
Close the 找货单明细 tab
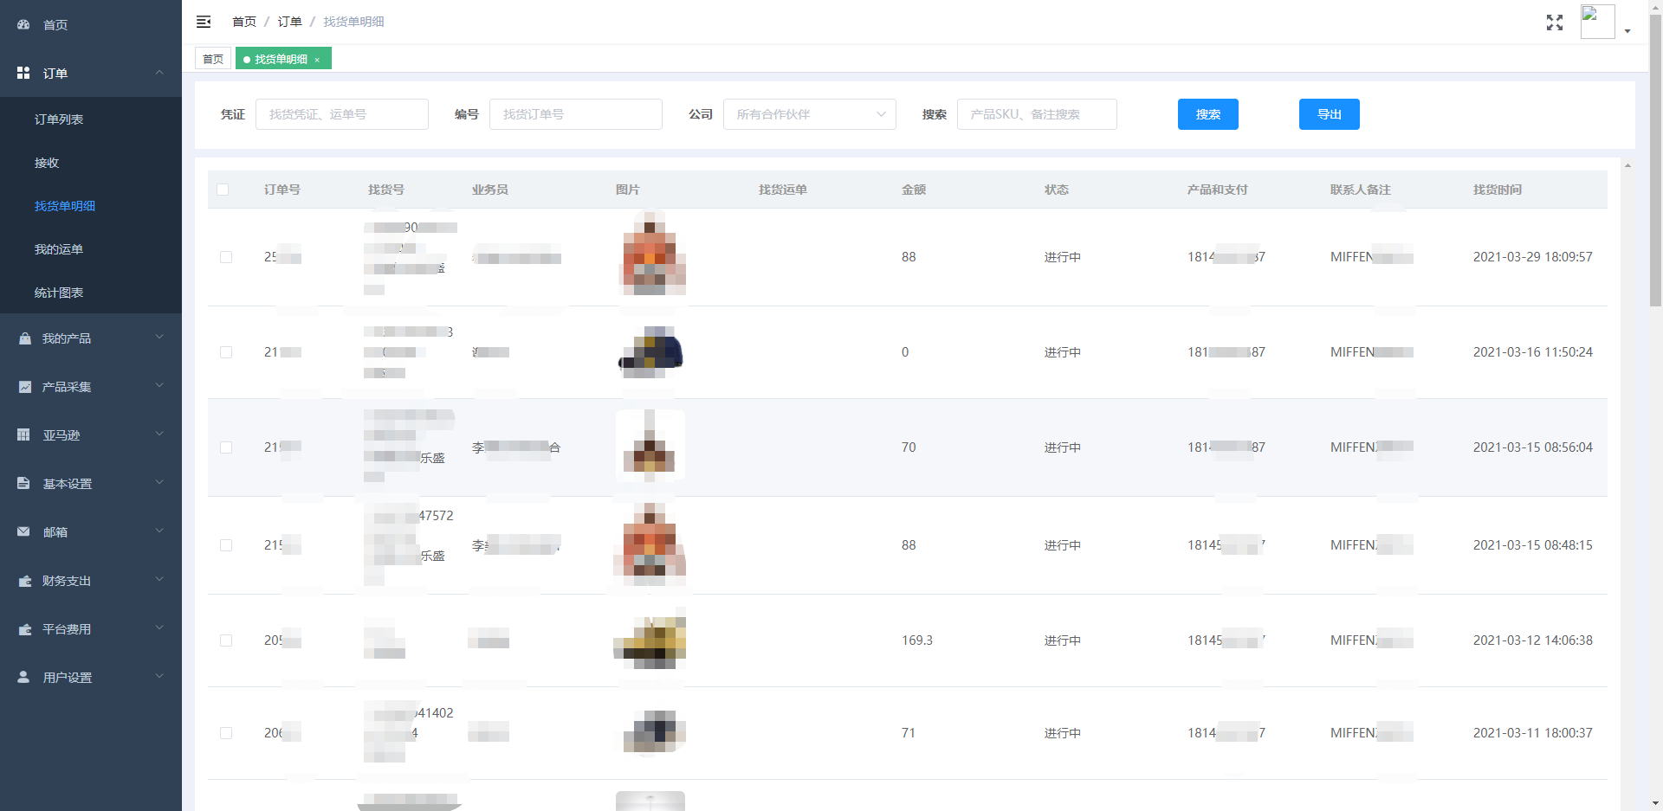317,60
